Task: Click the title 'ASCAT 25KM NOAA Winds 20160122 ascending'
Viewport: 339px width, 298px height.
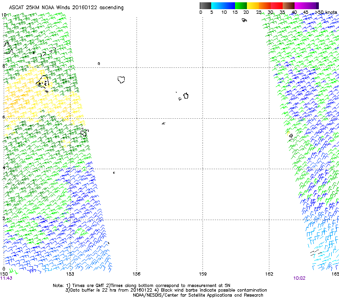Action: (x=66, y=8)
